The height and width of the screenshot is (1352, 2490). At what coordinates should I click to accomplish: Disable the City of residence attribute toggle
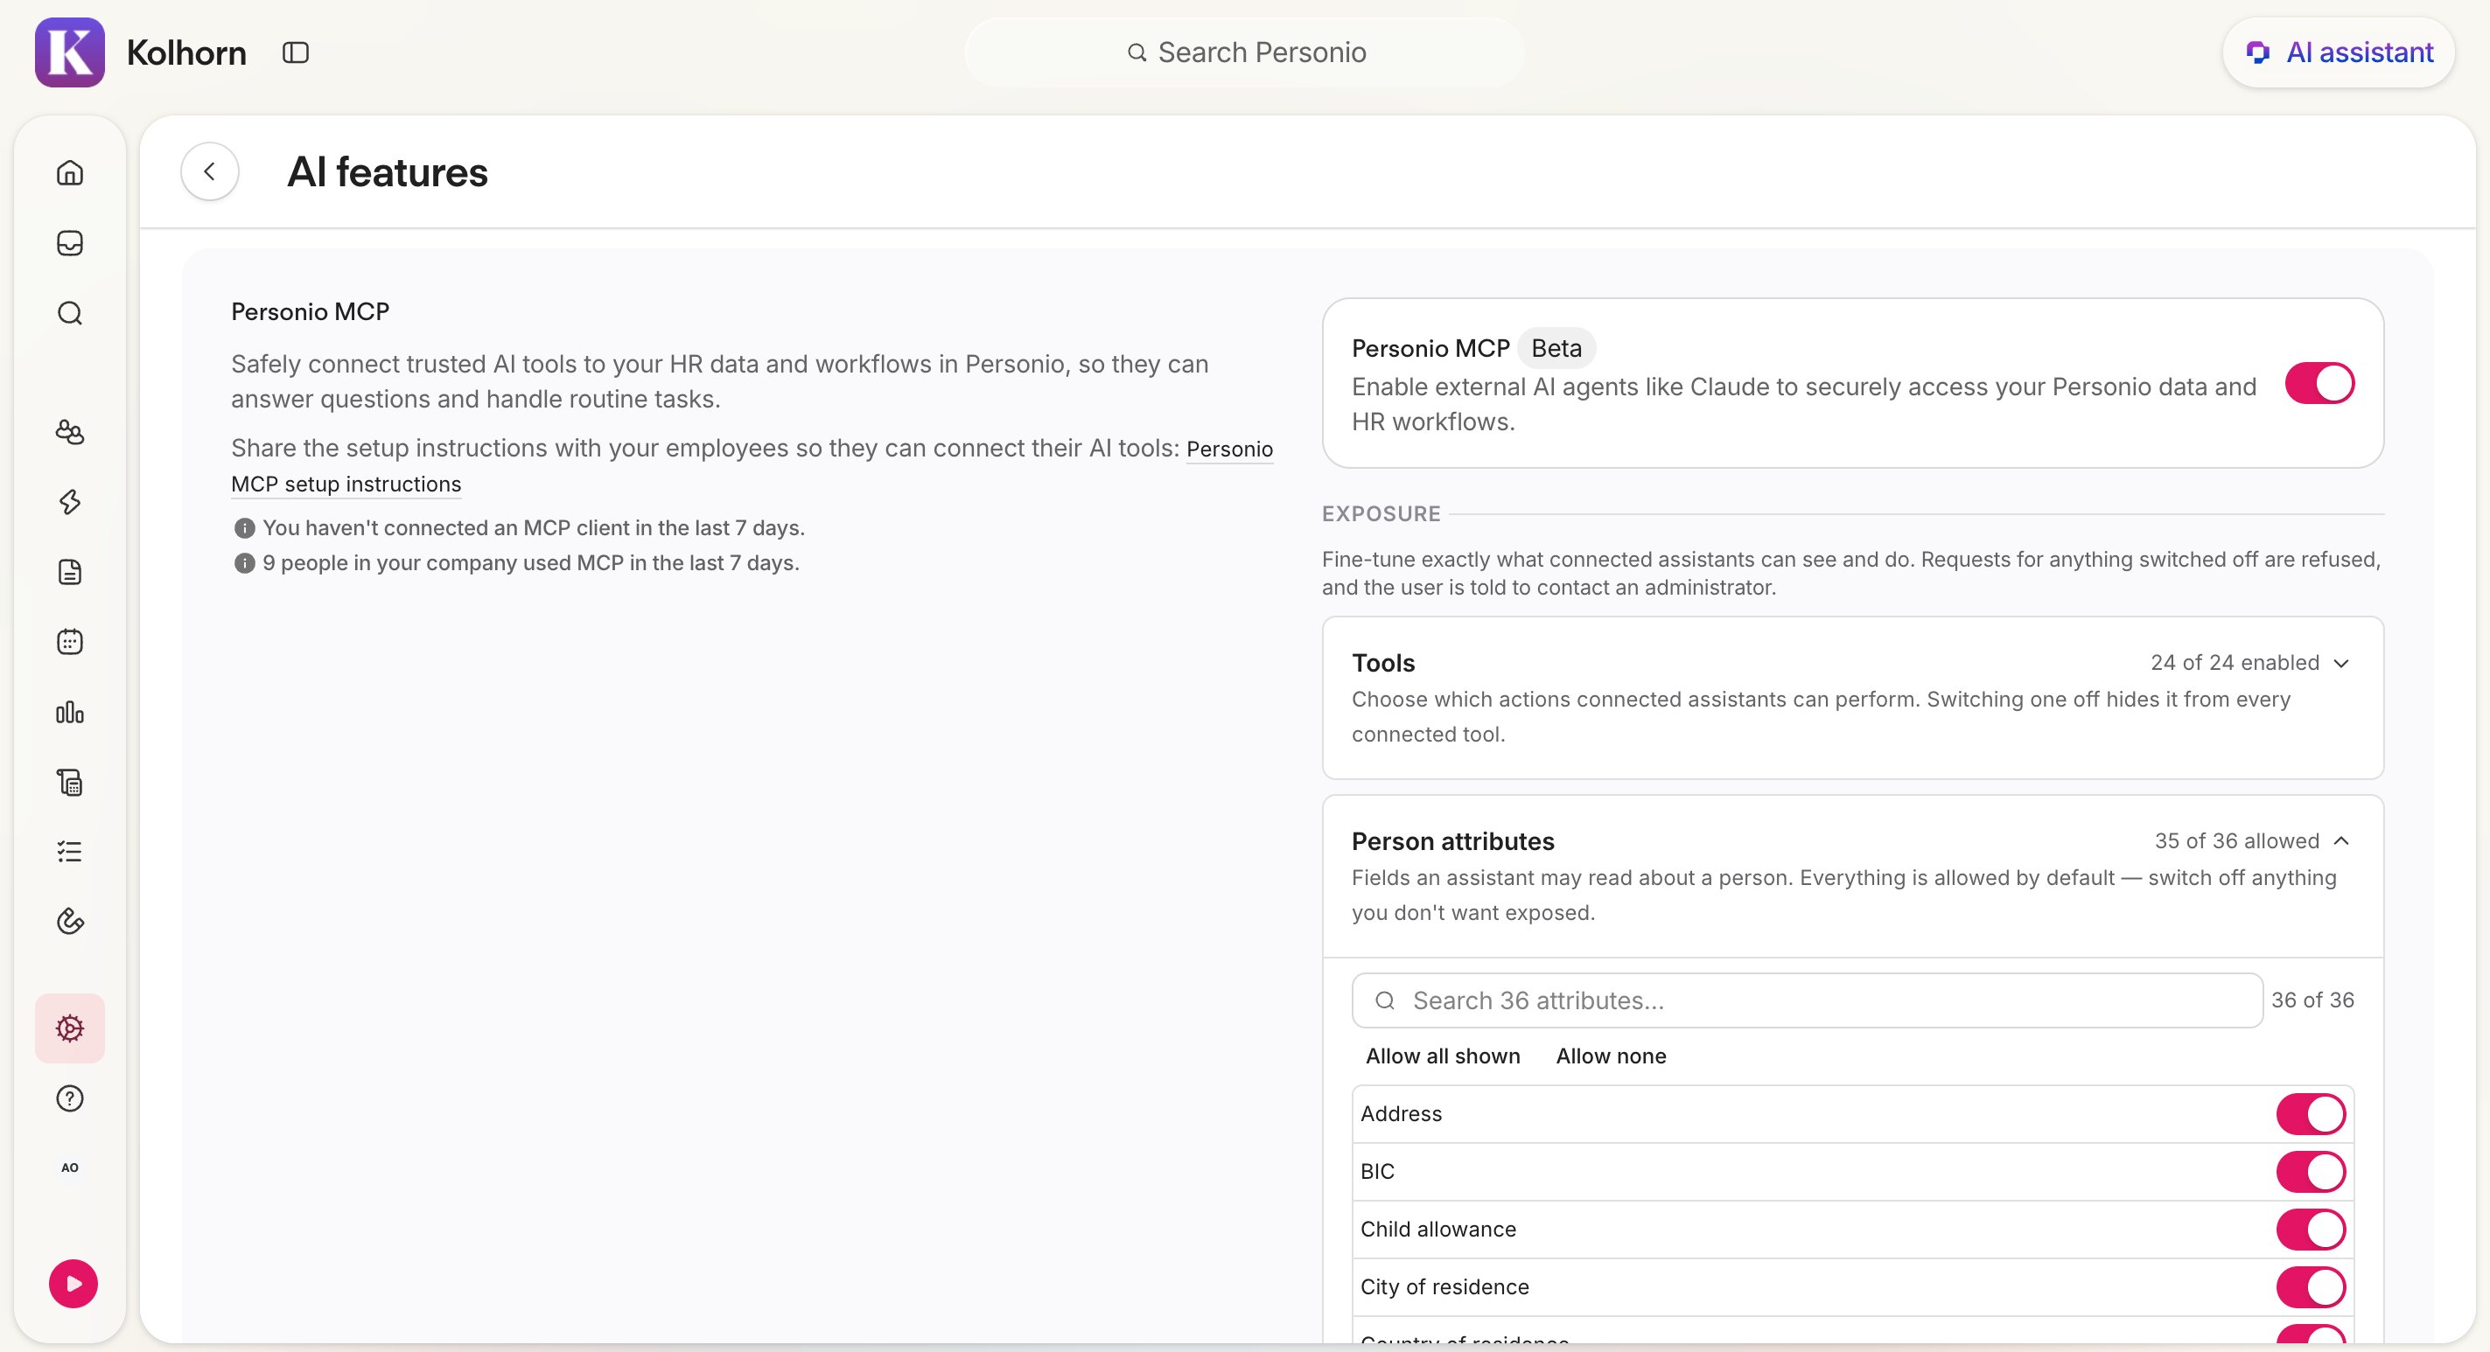coord(2312,1287)
